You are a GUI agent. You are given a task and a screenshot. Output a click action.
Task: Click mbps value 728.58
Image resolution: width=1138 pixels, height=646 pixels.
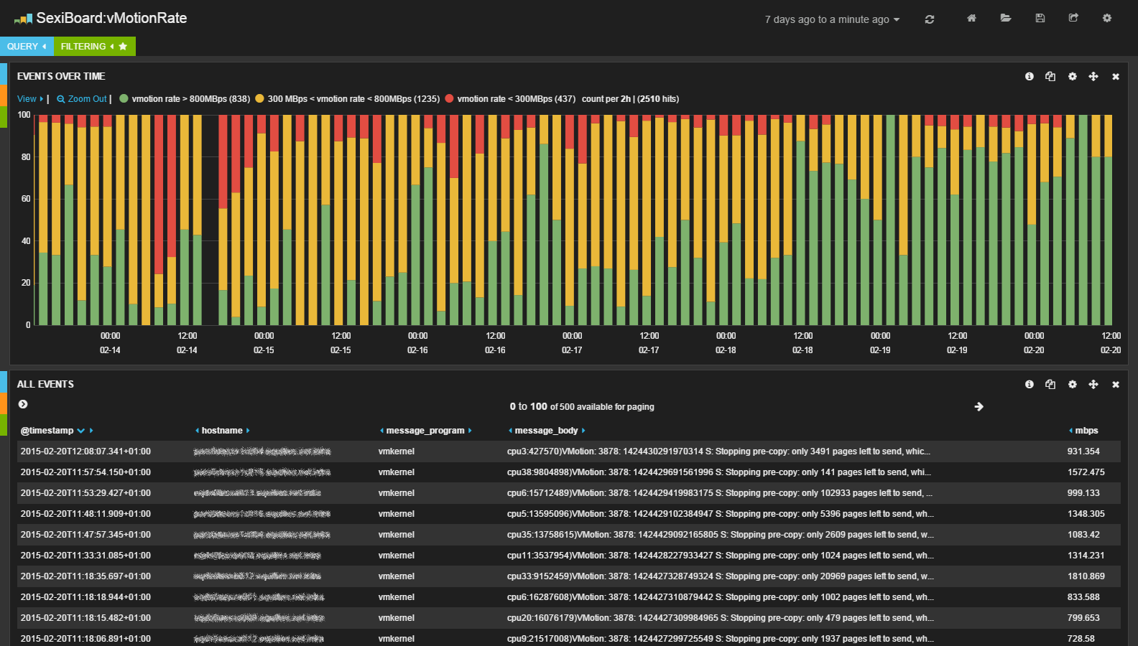tap(1081, 639)
